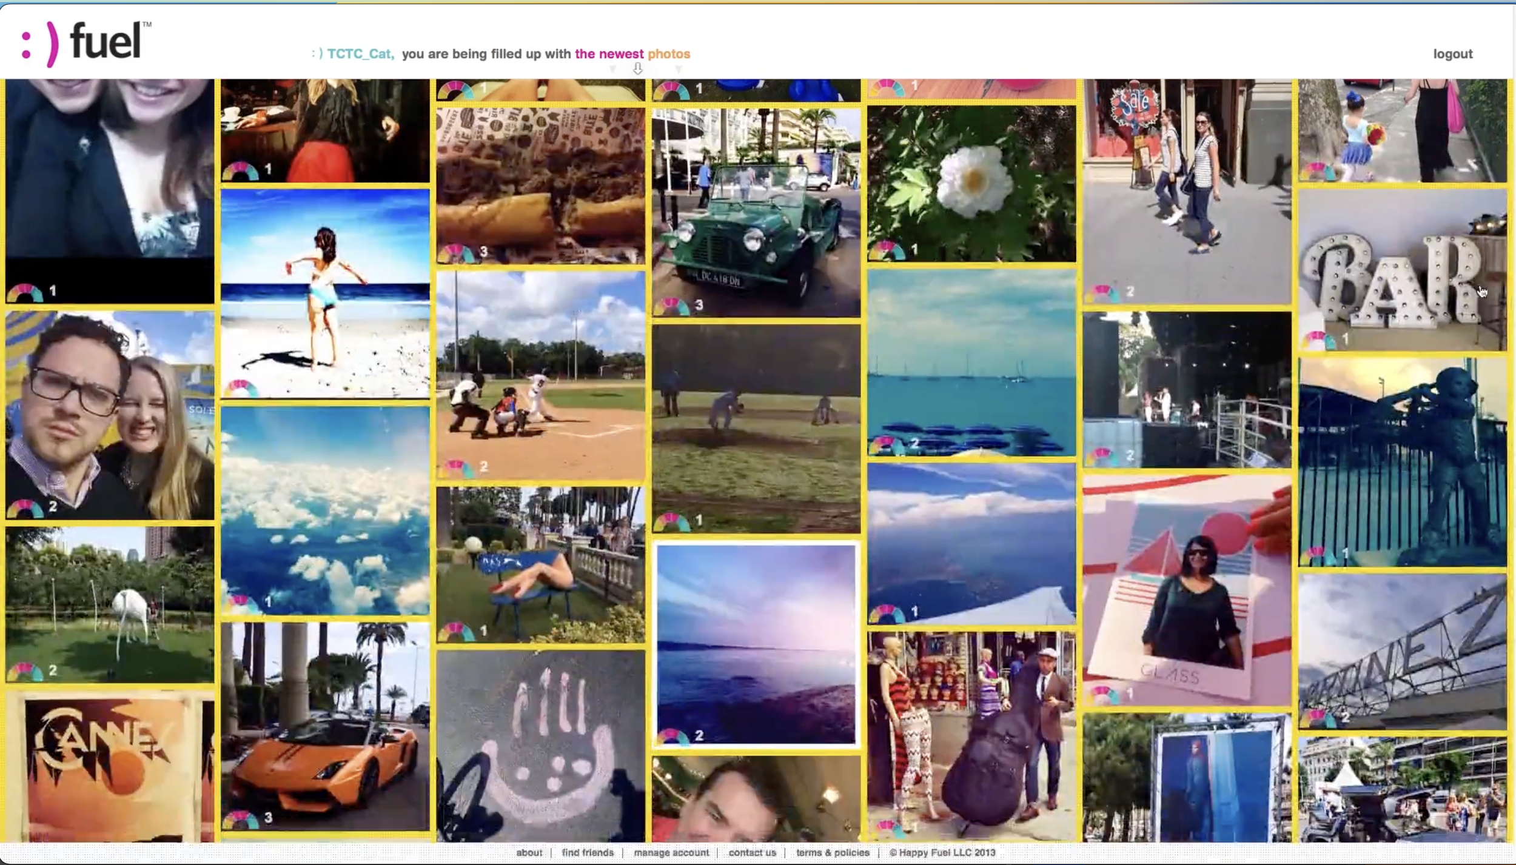Click the fuel smiley logo
Viewport: 1516px width, 865px height.
tap(81, 42)
